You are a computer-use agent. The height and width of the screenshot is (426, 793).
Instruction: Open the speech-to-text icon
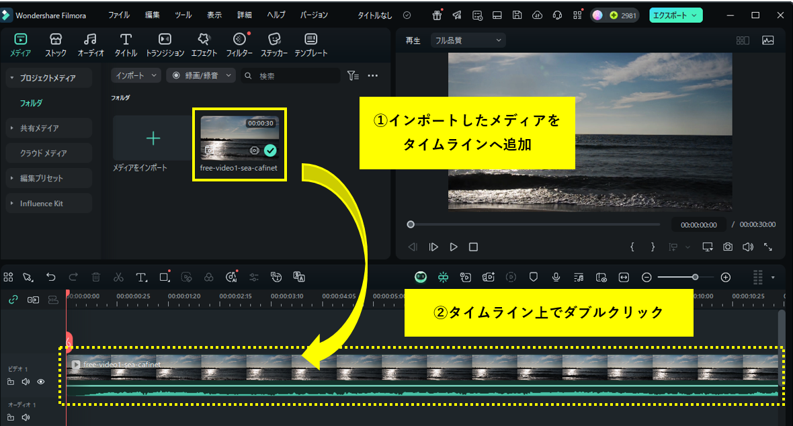click(579, 277)
